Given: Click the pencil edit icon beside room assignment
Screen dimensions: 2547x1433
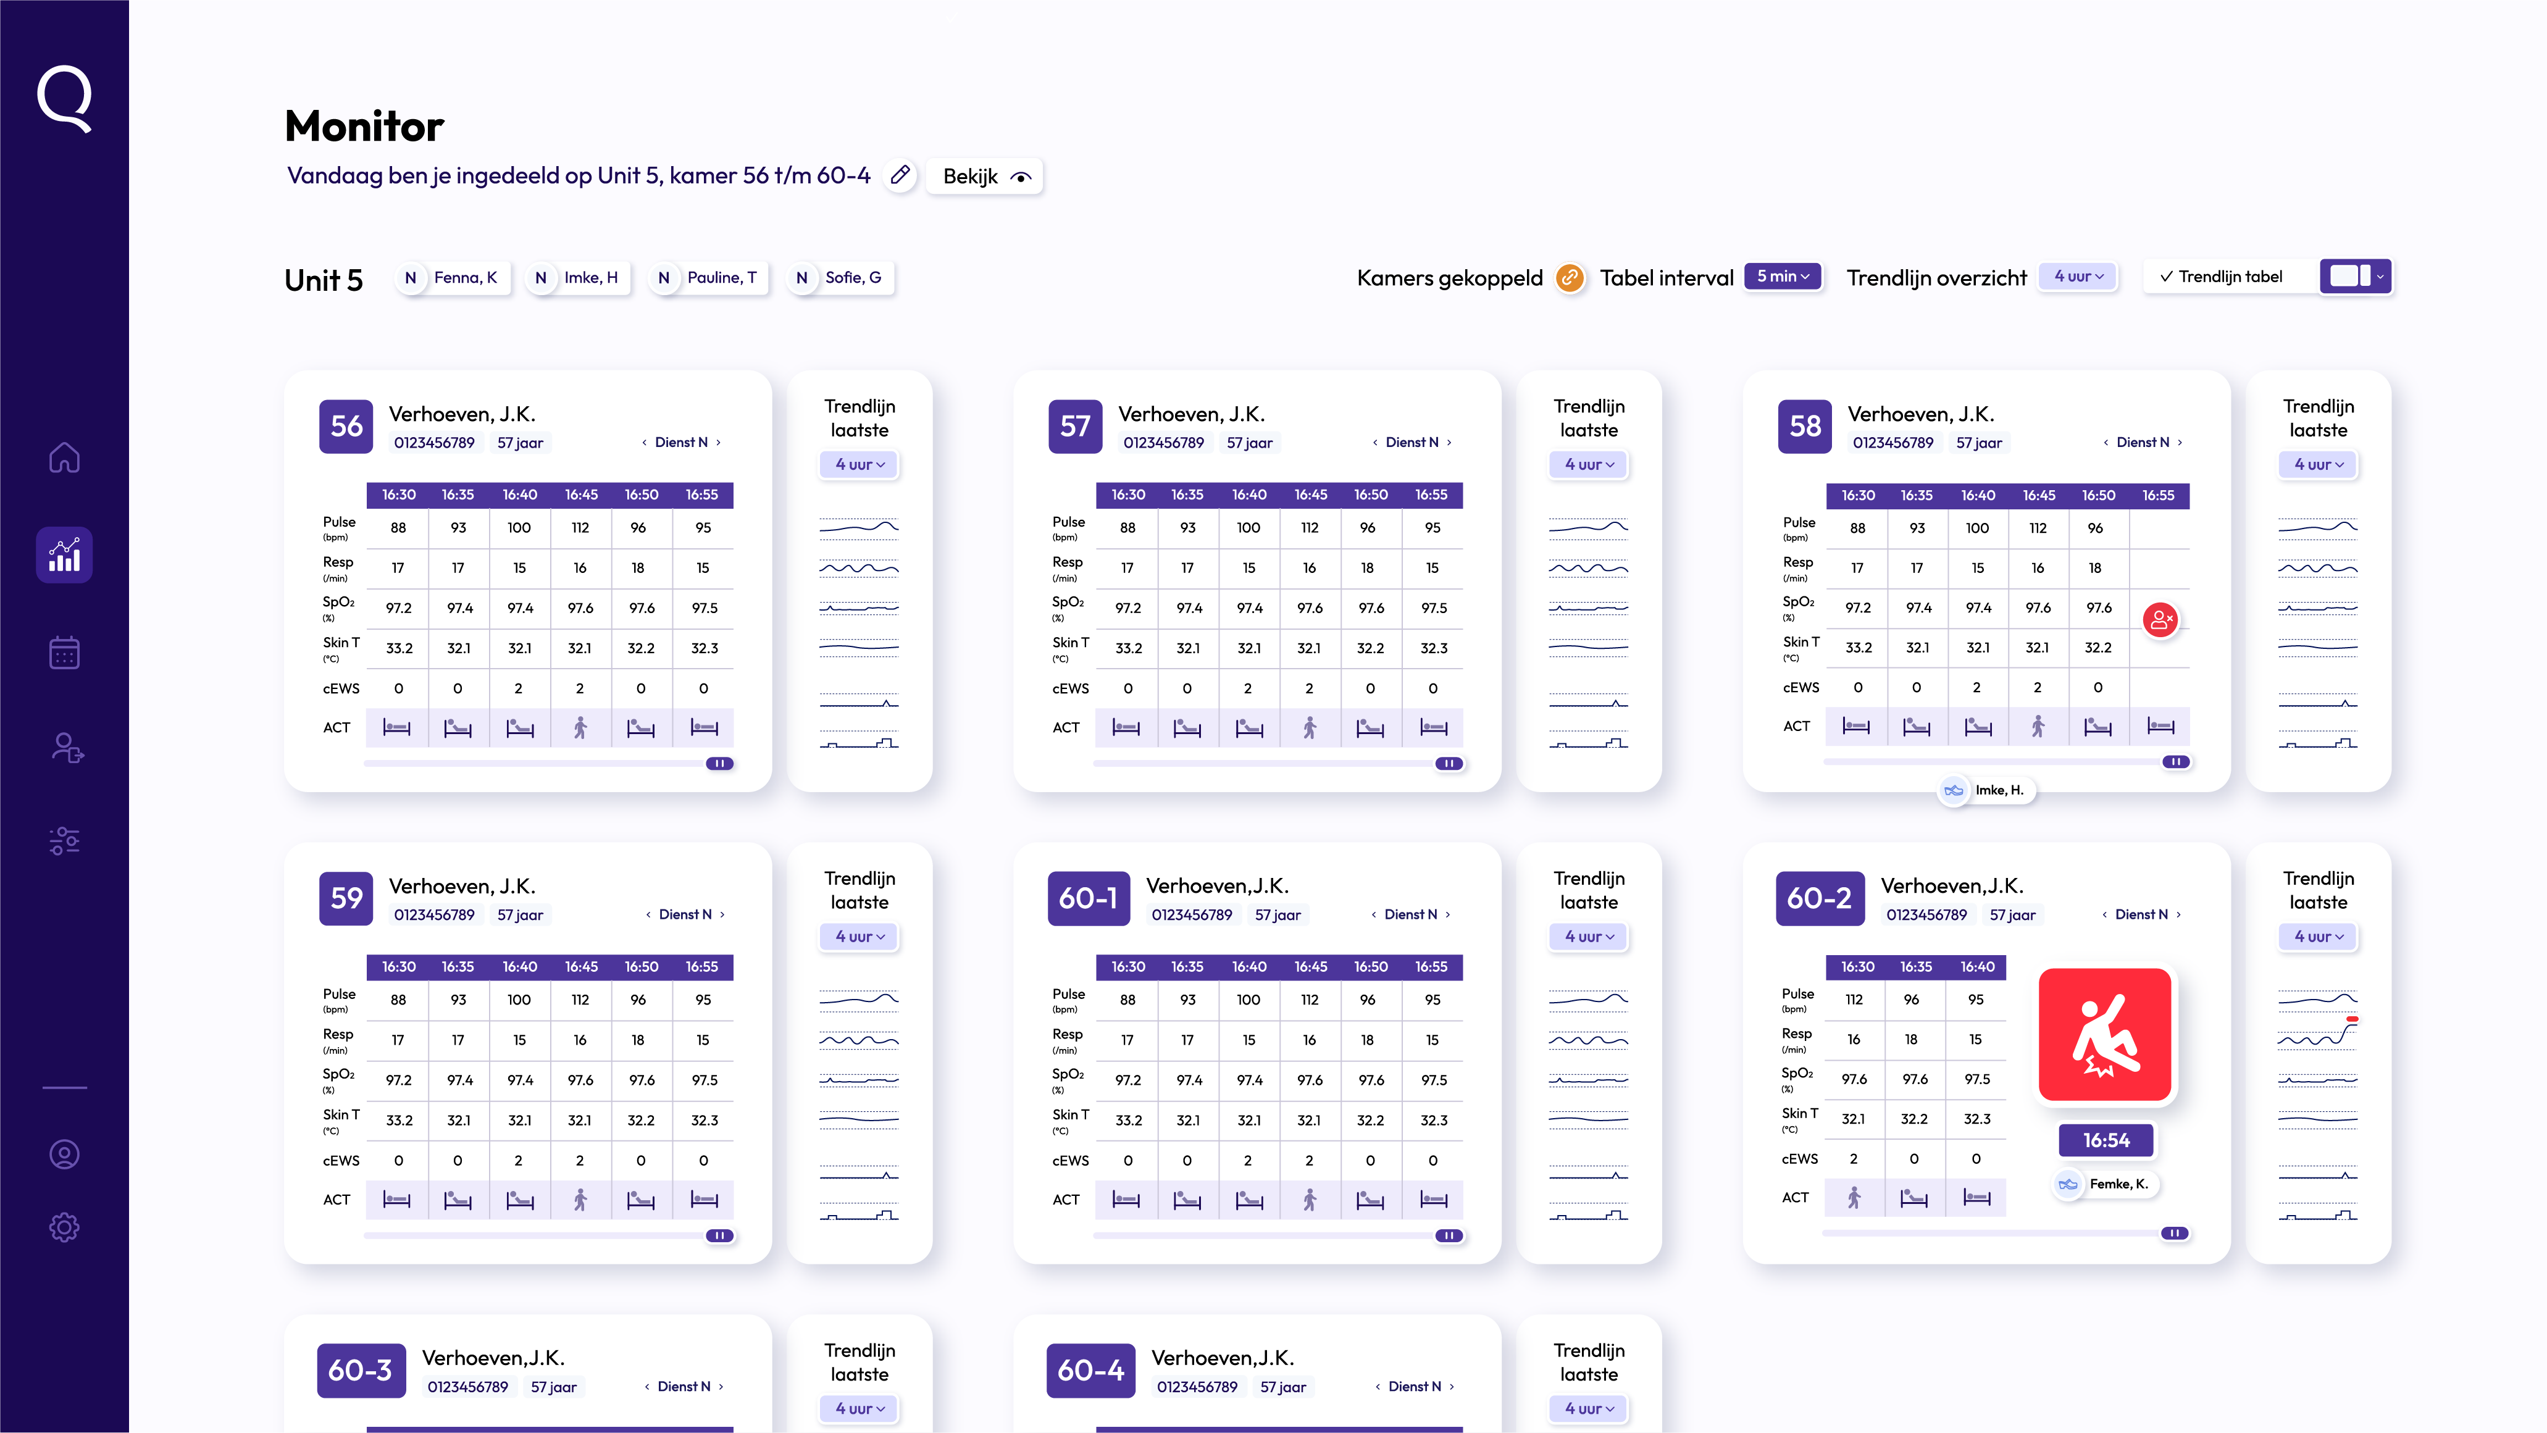Looking at the screenshot, I should click(899, 176).
